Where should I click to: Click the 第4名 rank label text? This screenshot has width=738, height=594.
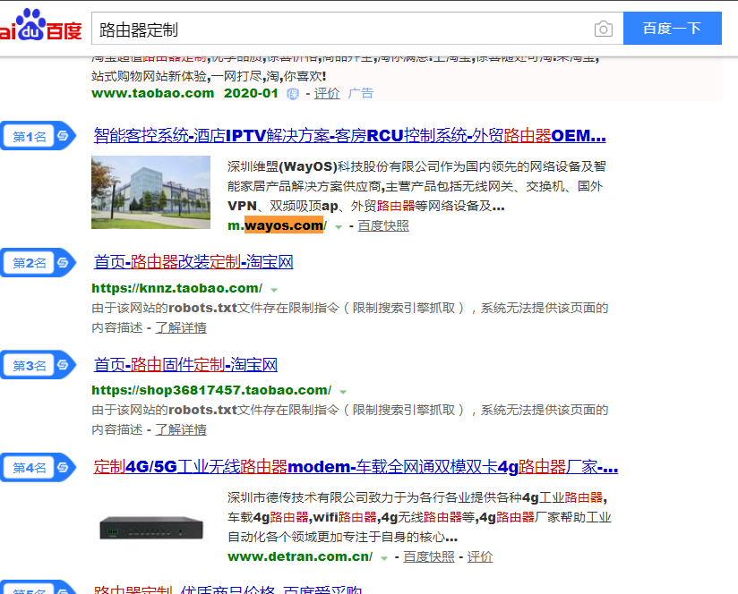(30, 468)
